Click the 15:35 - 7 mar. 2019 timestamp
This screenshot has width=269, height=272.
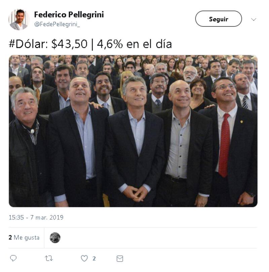click(x=36, y=217)
